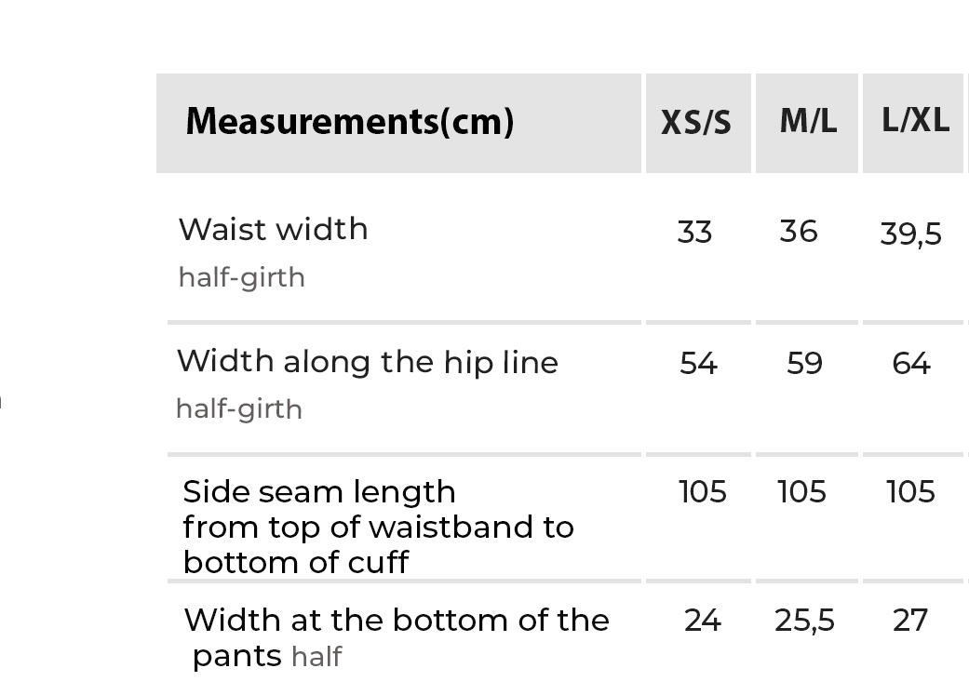This screenshot has height=695, width=969.
Task: Click pants bottom width value 27
Action: [x=910, y=621]
